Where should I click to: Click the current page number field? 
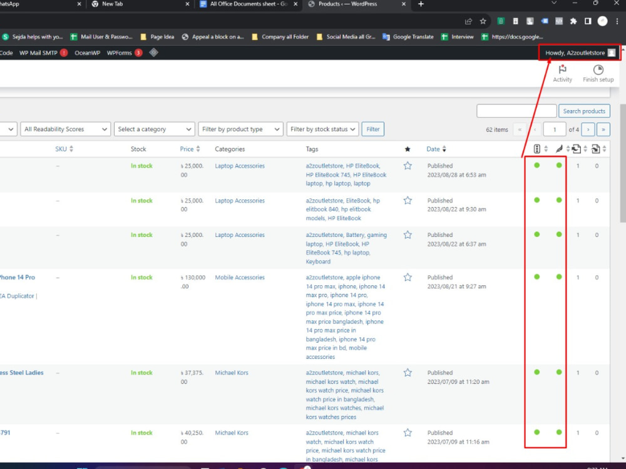point(554,129)
